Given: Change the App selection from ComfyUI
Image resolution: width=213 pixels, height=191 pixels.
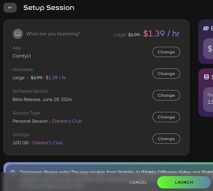Looking at the screenshot, I should point(166,52).
